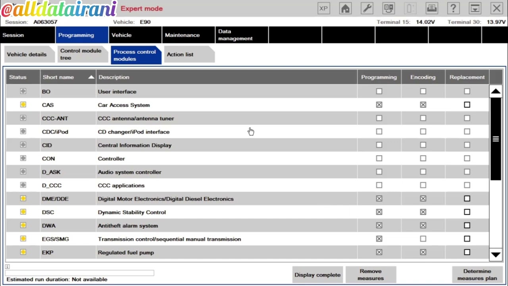The height and width of the screenshot is (286, 508).
Task: Click the Display complete button
Action: coord(317,275)
